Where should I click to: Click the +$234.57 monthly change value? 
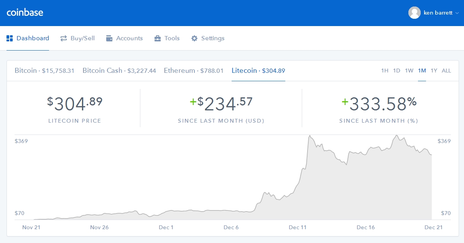point(221,103)
